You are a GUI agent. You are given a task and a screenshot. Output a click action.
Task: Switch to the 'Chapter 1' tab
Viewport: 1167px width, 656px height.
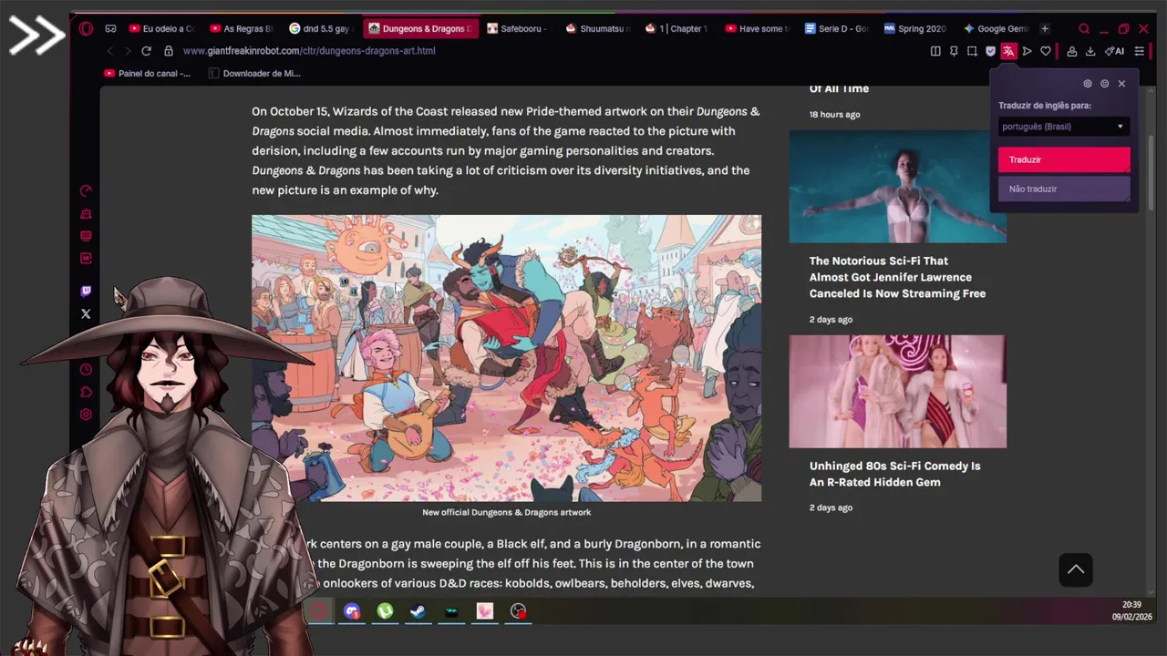click(x=678, y=28)
